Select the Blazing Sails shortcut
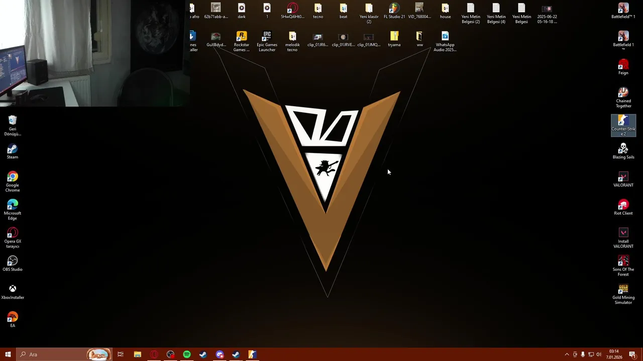 point(623,151)
